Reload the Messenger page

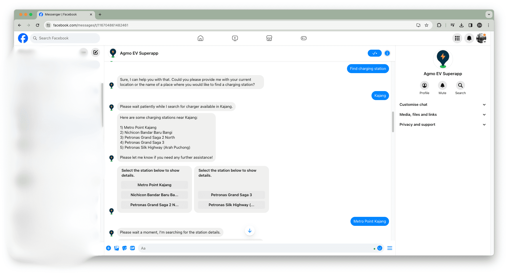click(x=37, y=25)
